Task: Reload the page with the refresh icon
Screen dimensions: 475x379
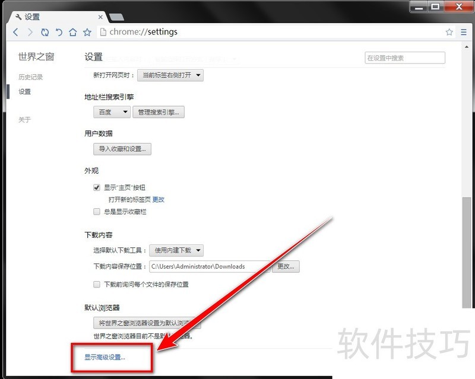Action: click(45, 32)
